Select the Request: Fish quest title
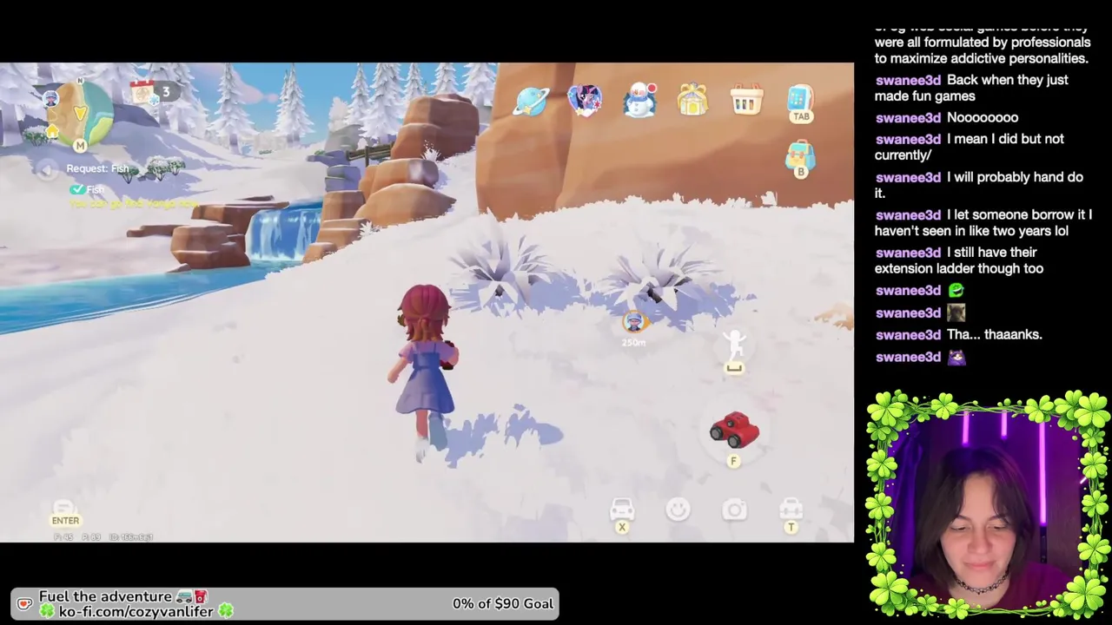The image size is (1112, 625). coord(97,168)
